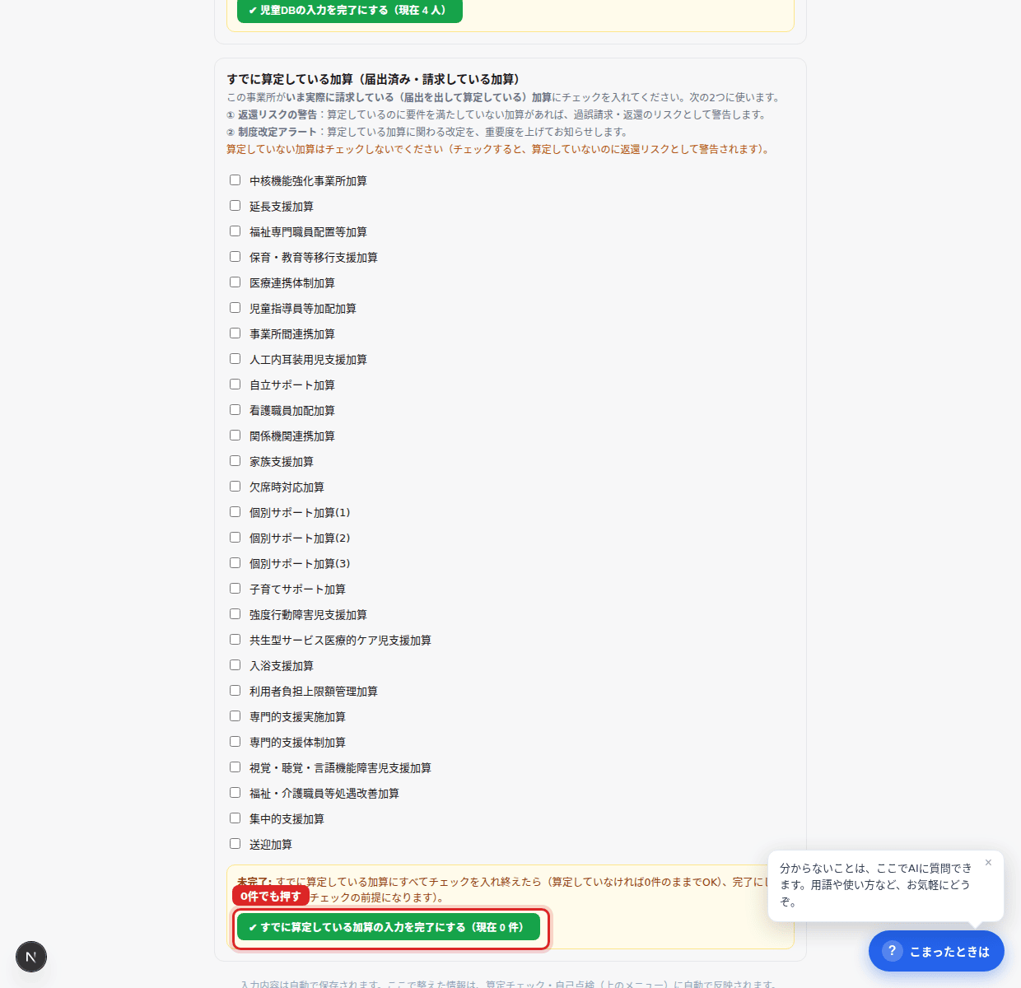Enable 強度行動障害児支援加算
Screen dimensions: 1021x988
235,614
